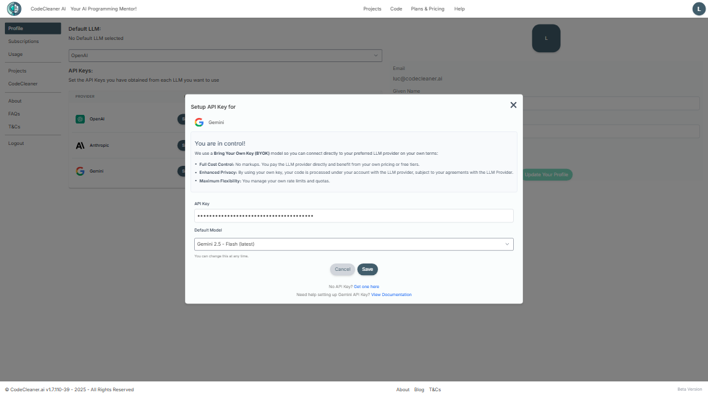Open About in sidebar
The width and height of the screenshot is (708, 398).
(15, 101)
